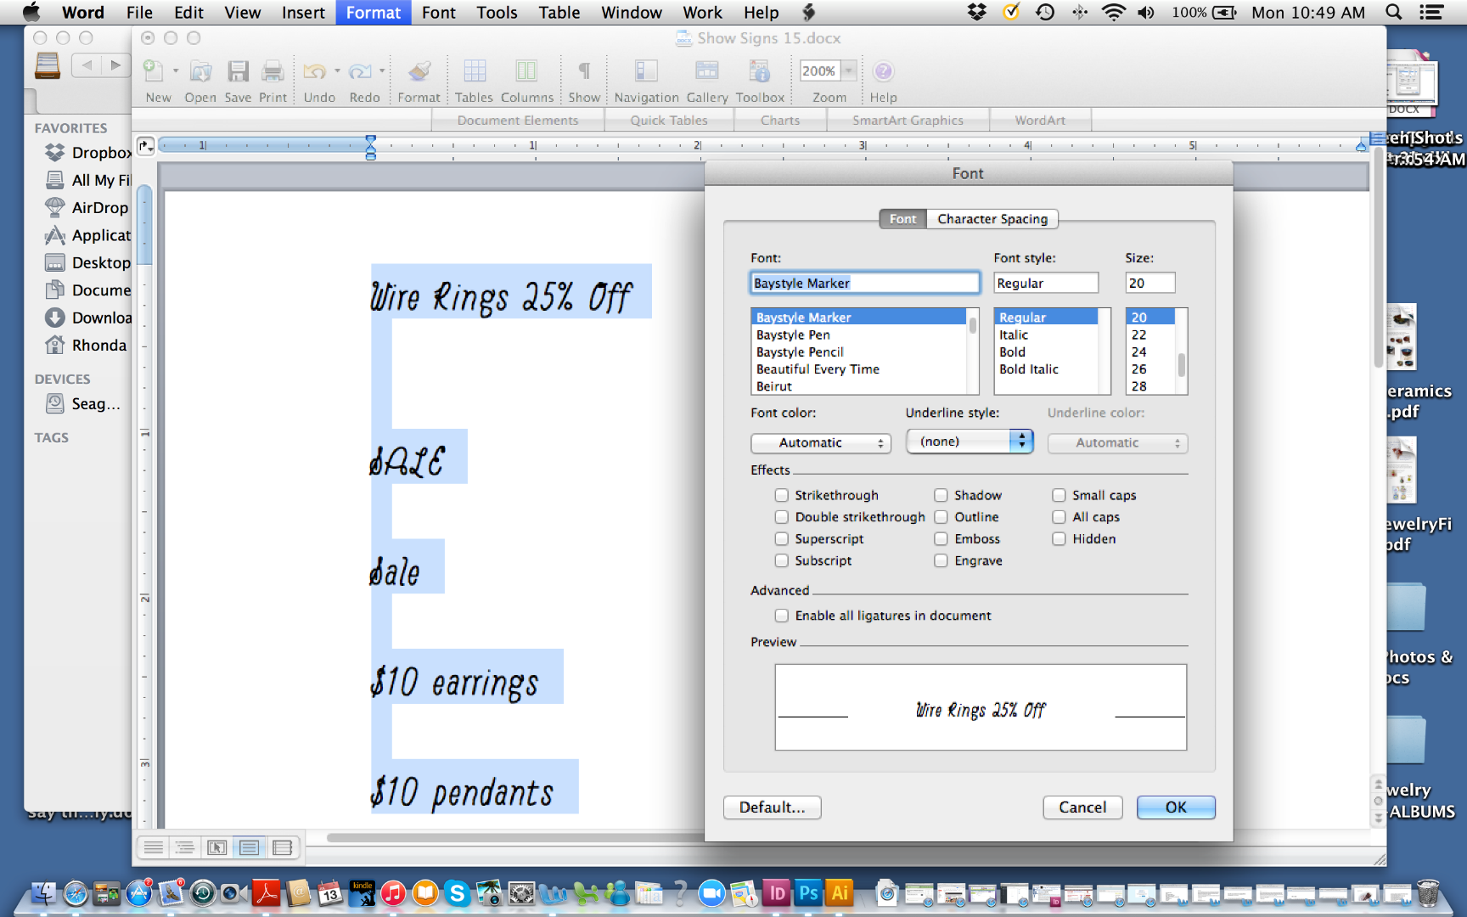Confirm font changes with OK

[1176, 807]
